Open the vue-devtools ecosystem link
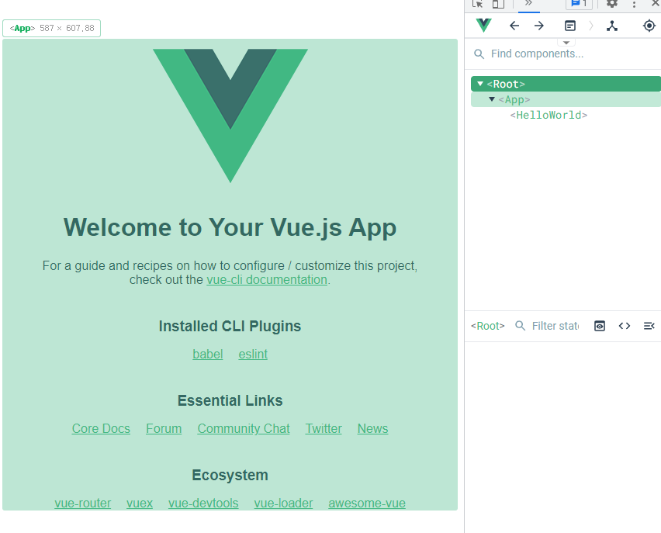 click(203, 503)
